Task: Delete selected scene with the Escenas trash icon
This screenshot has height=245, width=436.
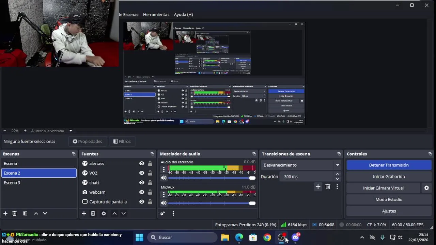Action: (x=15, y=213)
